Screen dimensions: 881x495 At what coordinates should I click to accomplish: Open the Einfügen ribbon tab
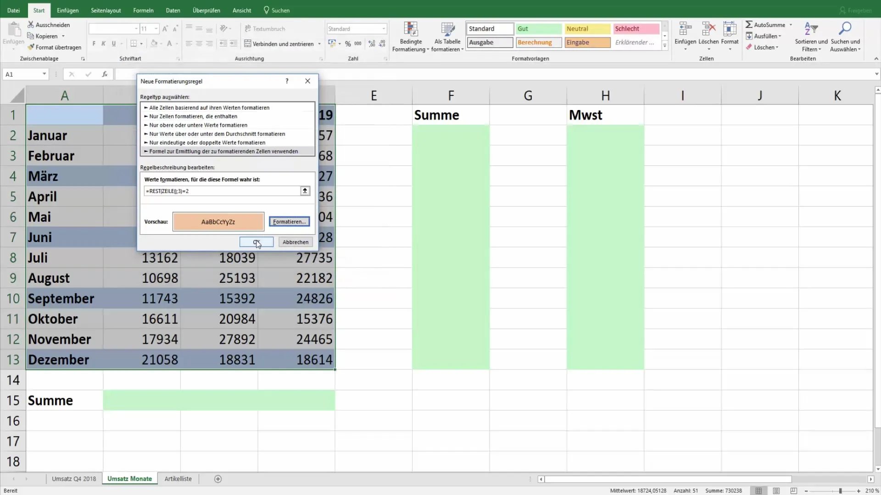(x=67, y=10)
